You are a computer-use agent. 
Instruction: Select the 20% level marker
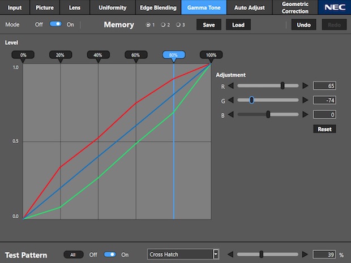(x=61, y=55)
